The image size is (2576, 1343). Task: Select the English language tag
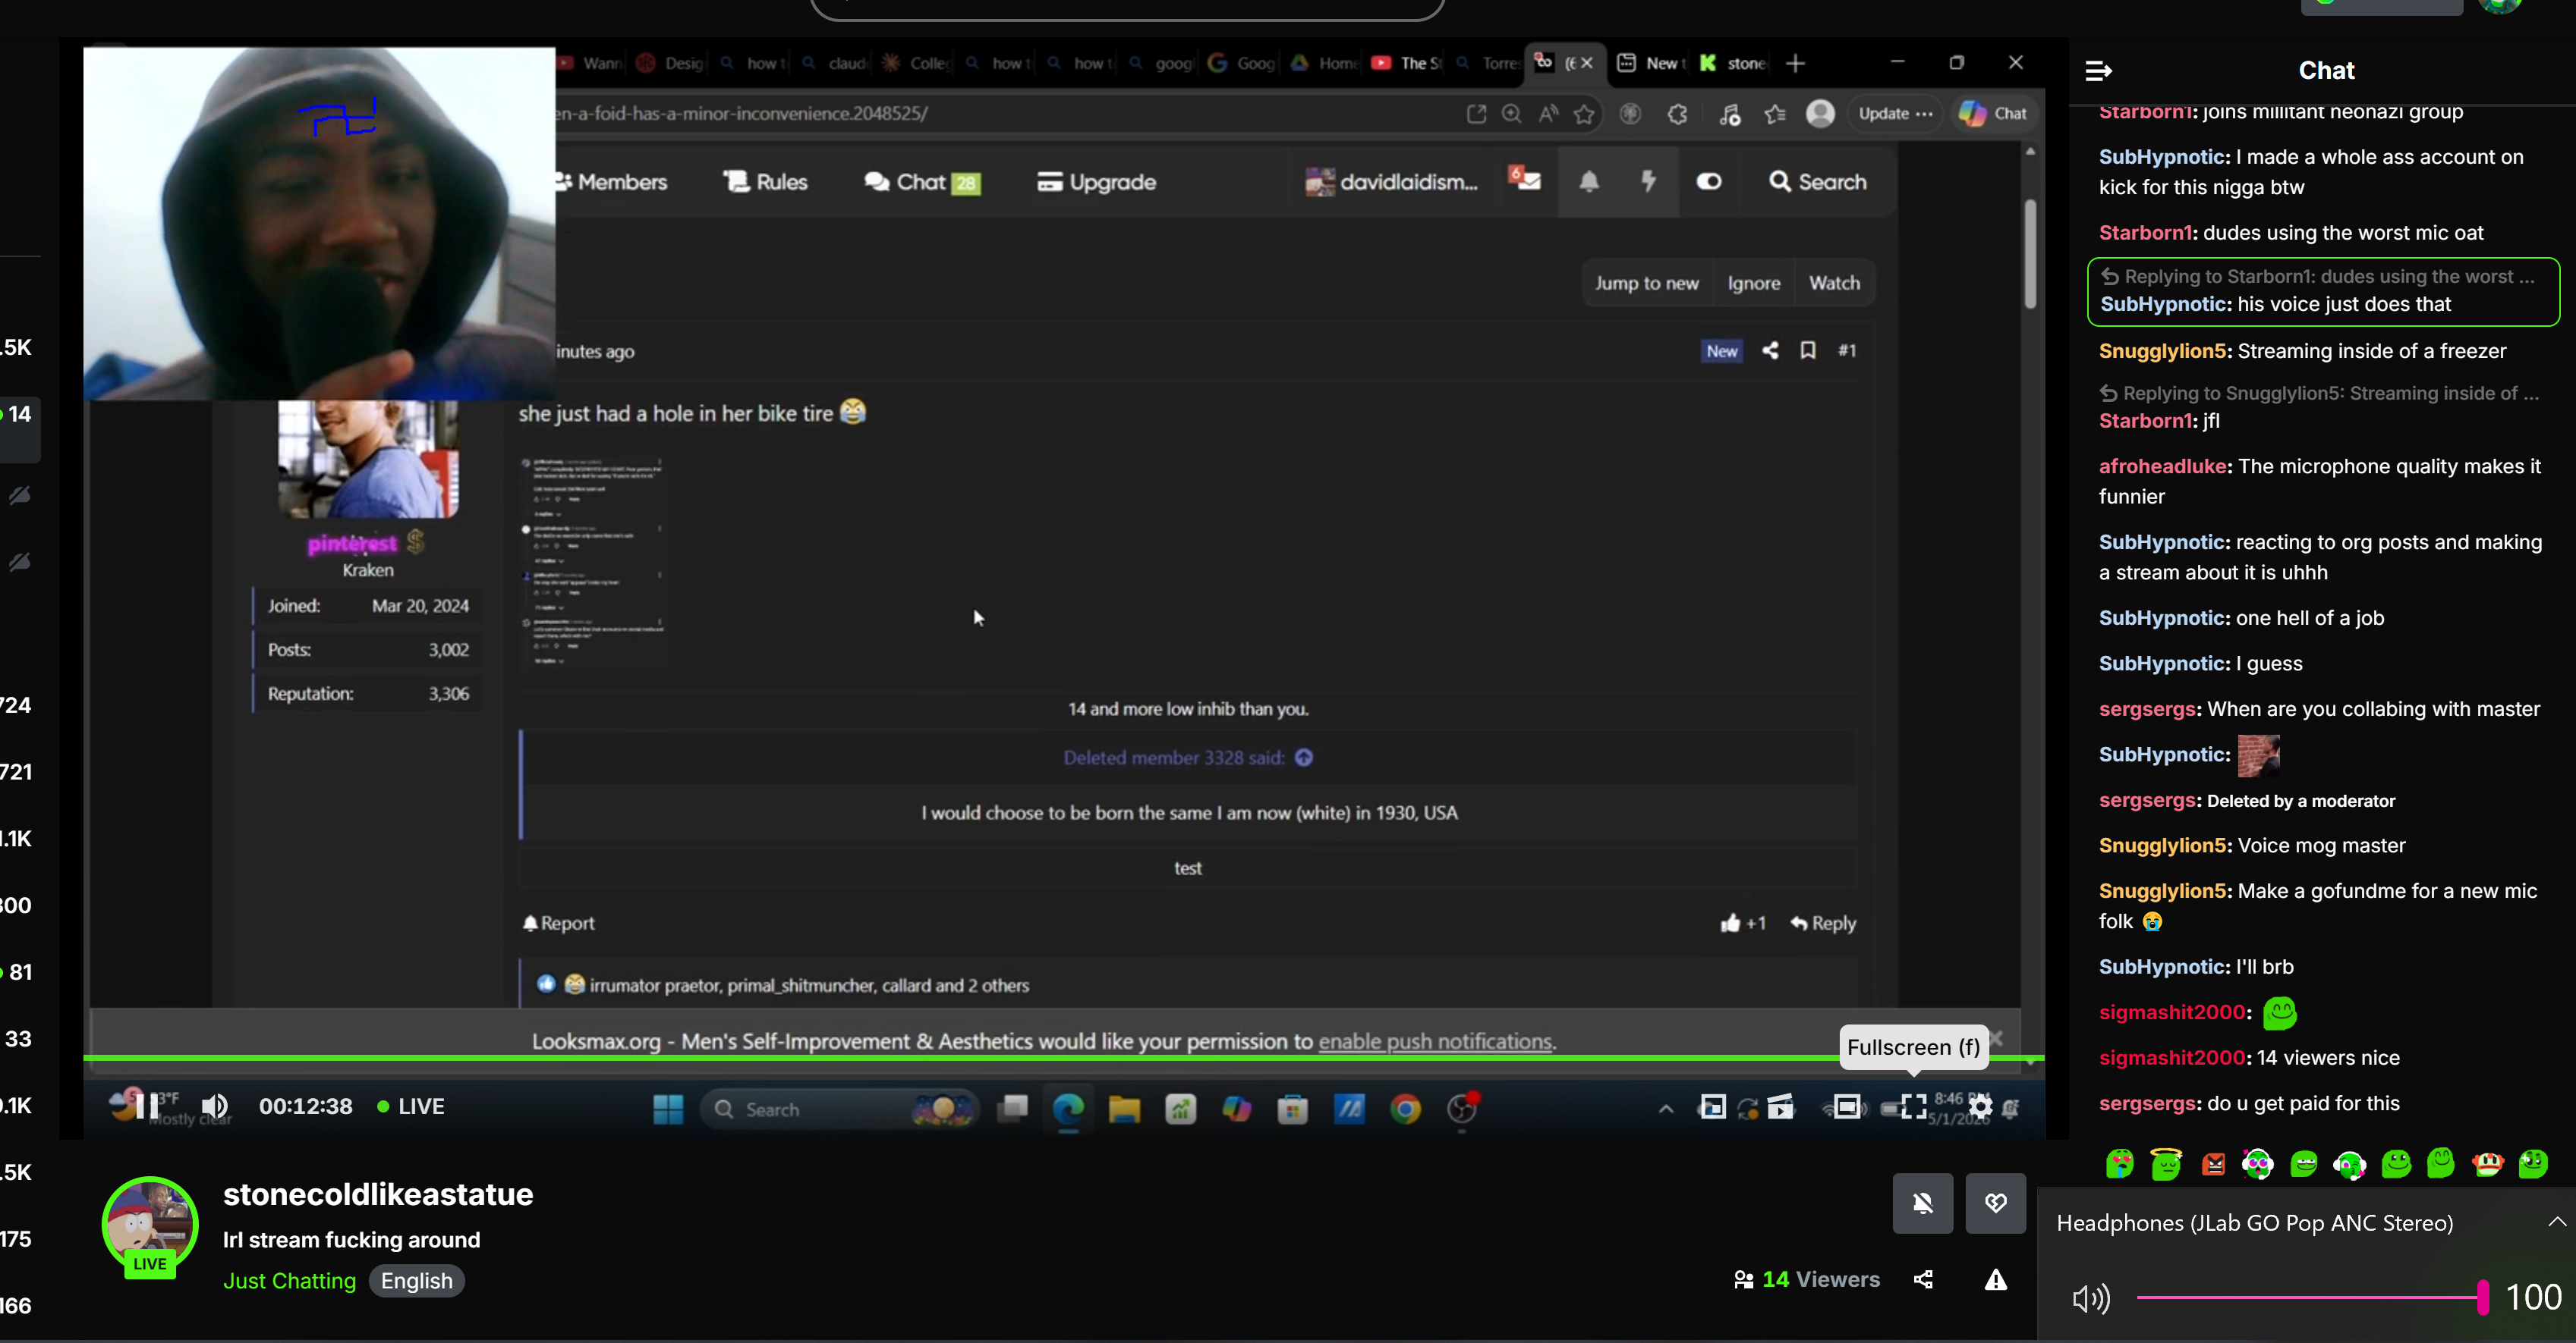416,1281
